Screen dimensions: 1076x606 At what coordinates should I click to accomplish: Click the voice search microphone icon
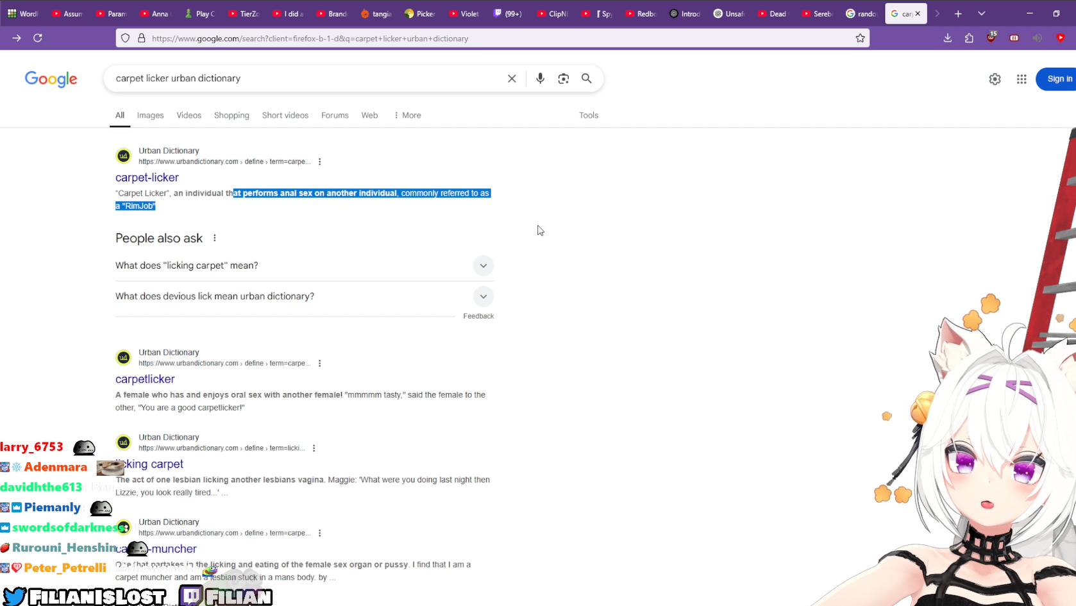coord(540,78)
